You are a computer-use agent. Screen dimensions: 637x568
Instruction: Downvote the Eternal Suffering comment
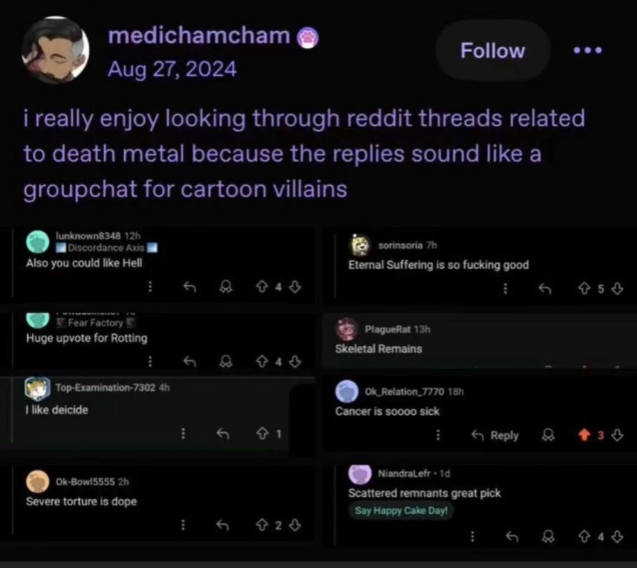tap(616, 288)
